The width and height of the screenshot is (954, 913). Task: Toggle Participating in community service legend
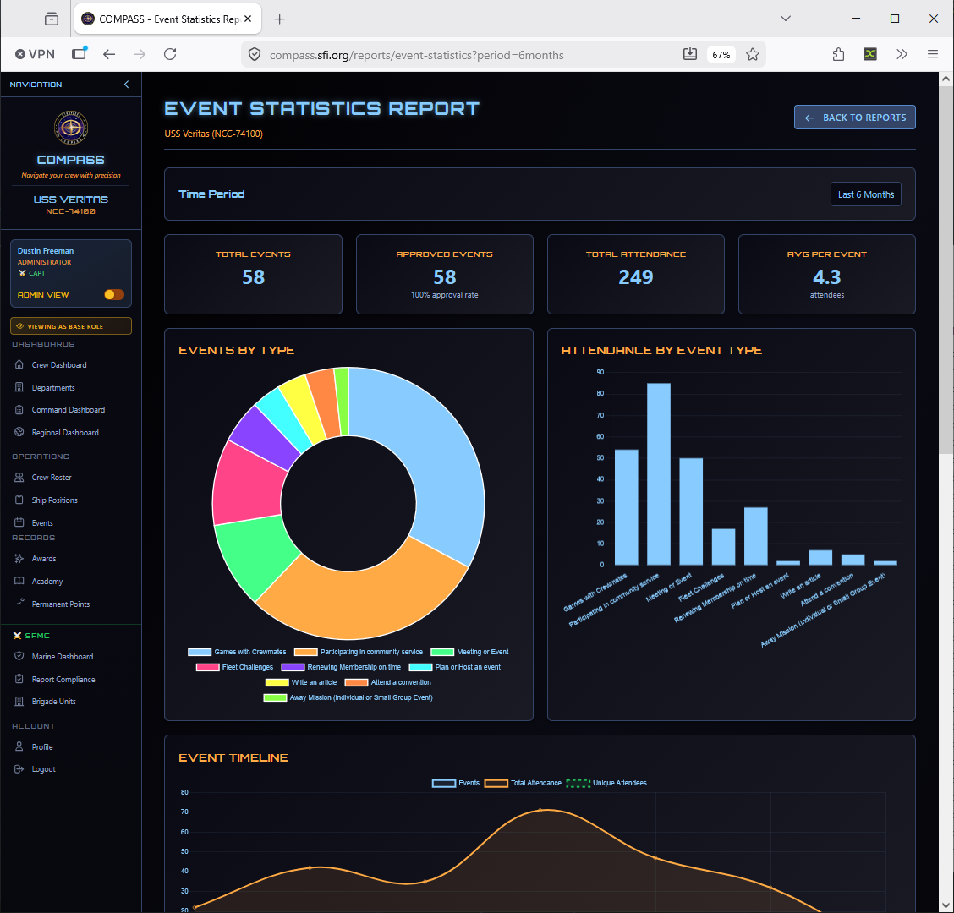pos(359,652)
